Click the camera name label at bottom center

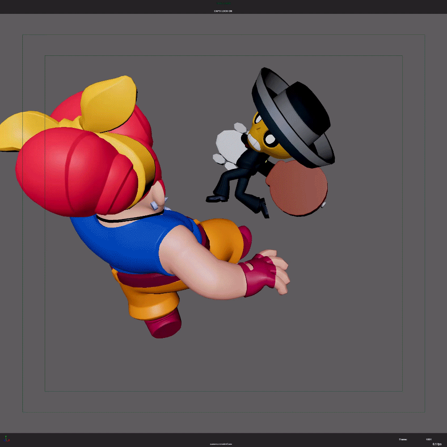[x=221, y=444]
